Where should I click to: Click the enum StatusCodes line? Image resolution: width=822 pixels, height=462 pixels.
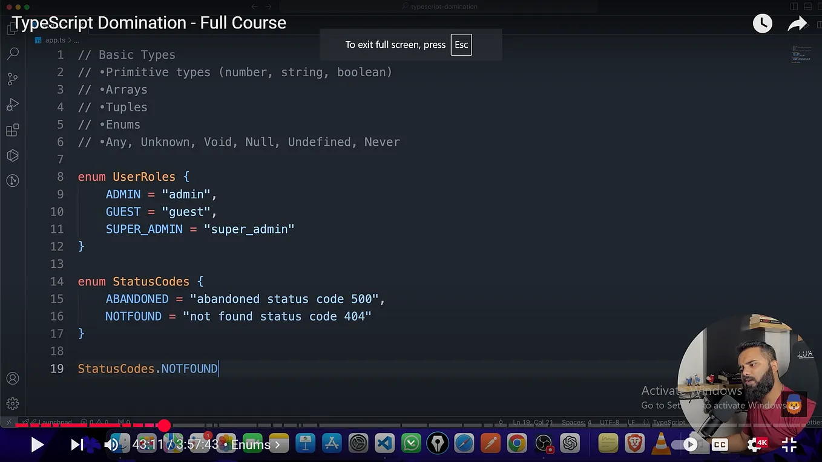point(140,281)
